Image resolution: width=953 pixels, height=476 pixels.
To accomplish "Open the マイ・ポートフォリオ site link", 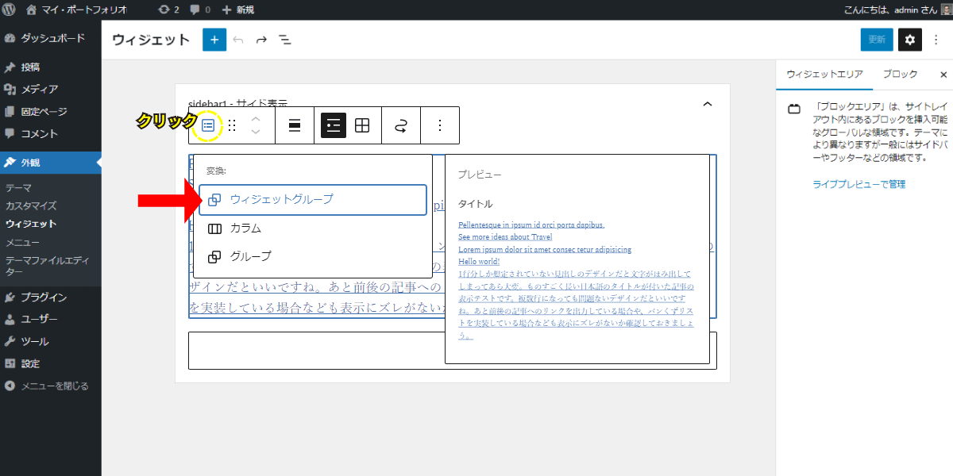I will pos(76,10).
